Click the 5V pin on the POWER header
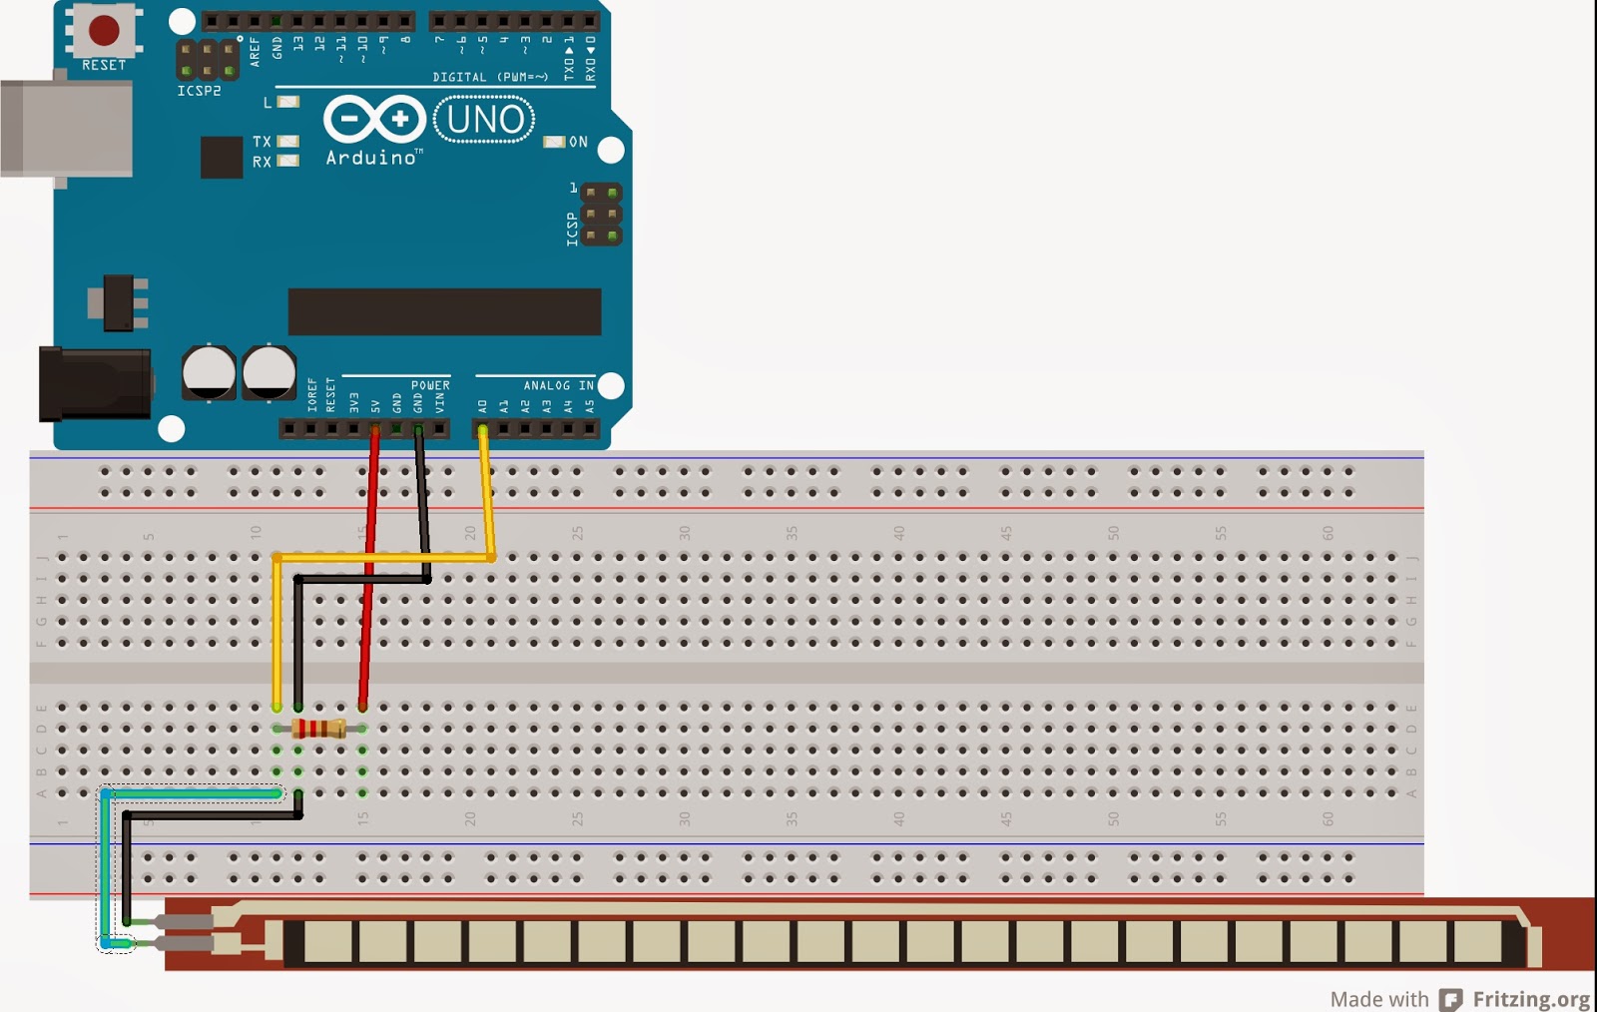The width and height of the screenshot is (1597, 1012). (x=374, y=429)
